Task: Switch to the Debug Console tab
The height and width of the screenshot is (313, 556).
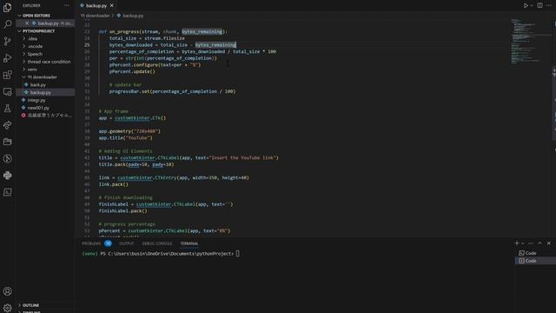Action: 157,243
